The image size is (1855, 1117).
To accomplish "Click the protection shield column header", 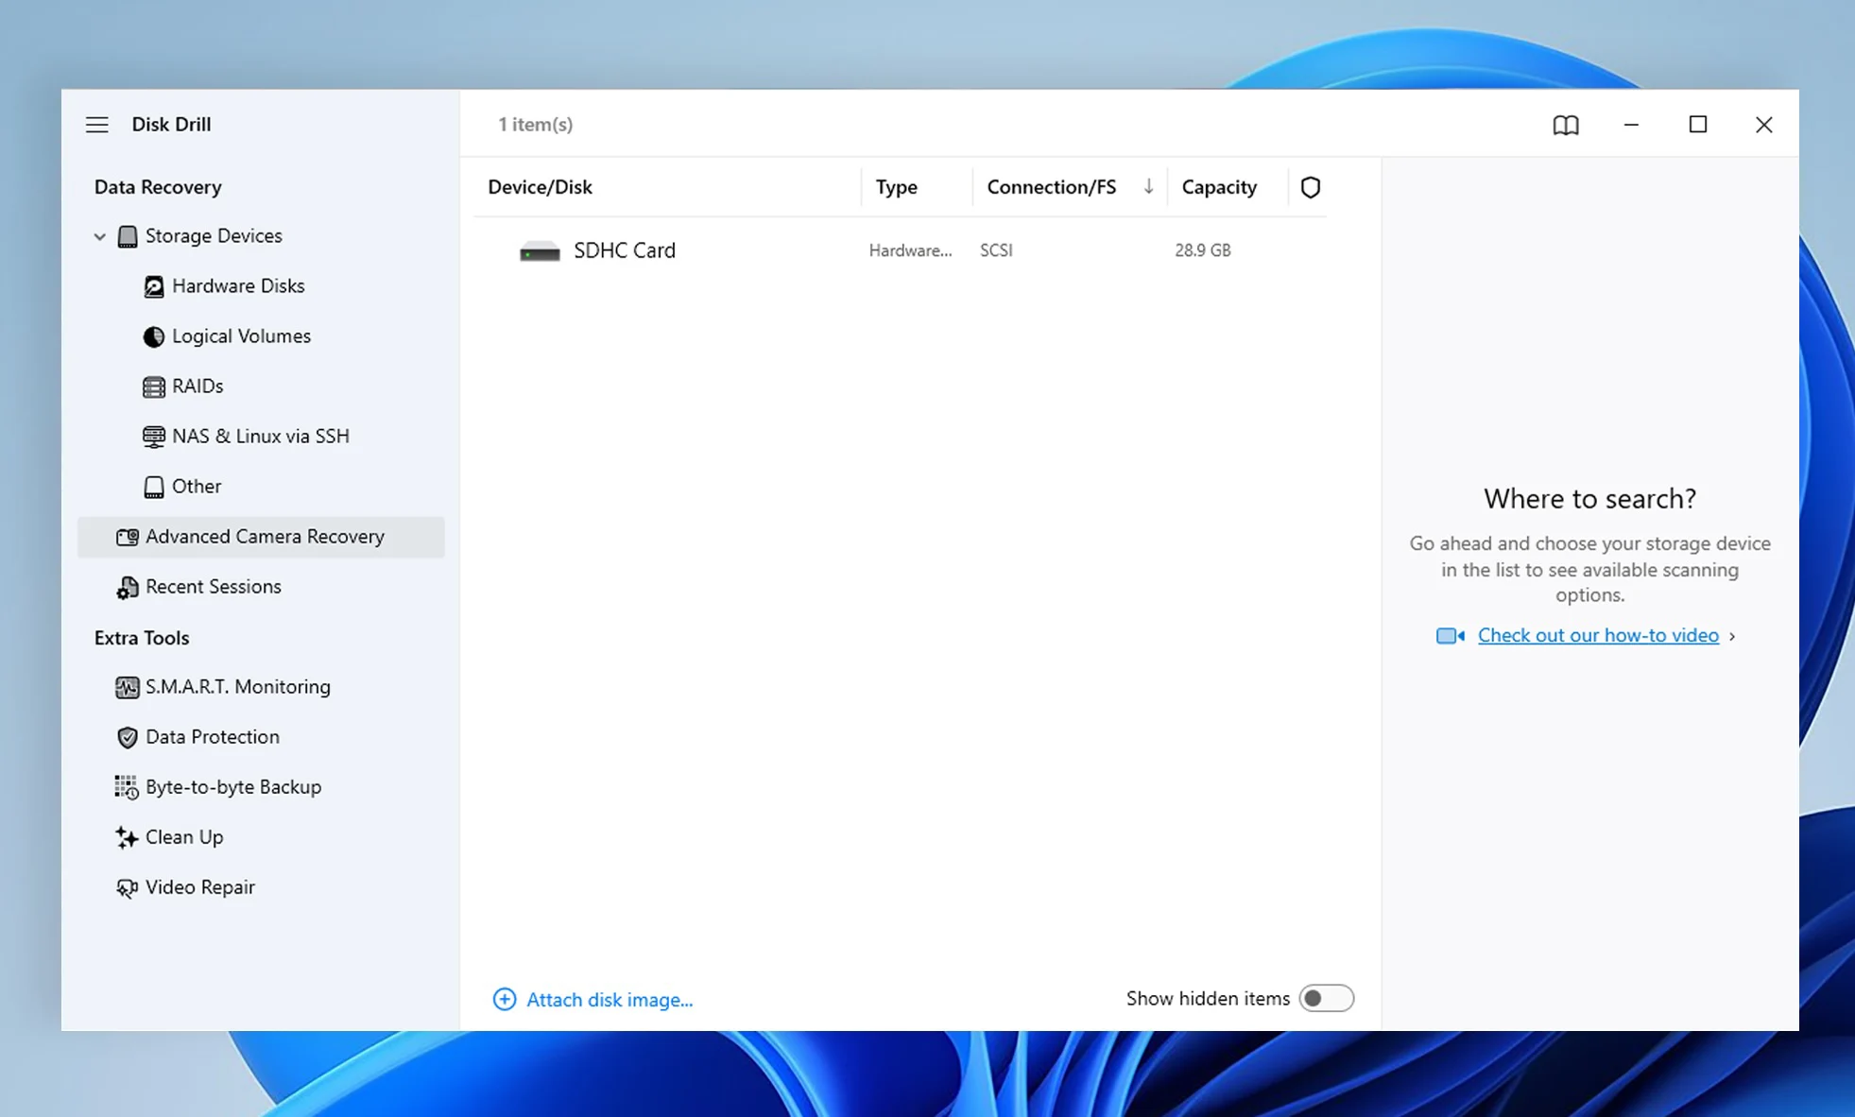I will point(1310,187).
